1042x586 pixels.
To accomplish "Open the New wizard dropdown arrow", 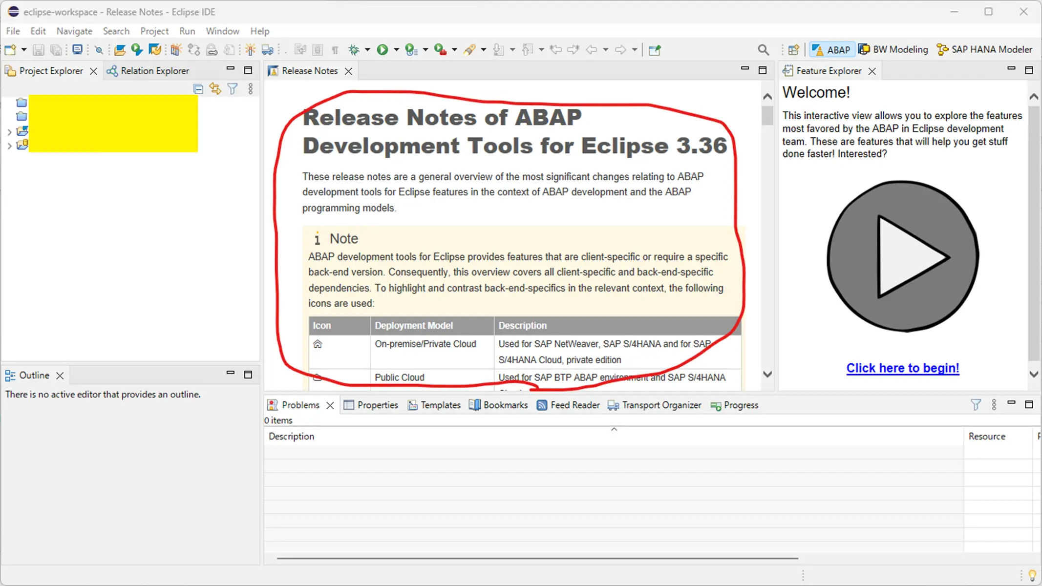I will point(23,49).
